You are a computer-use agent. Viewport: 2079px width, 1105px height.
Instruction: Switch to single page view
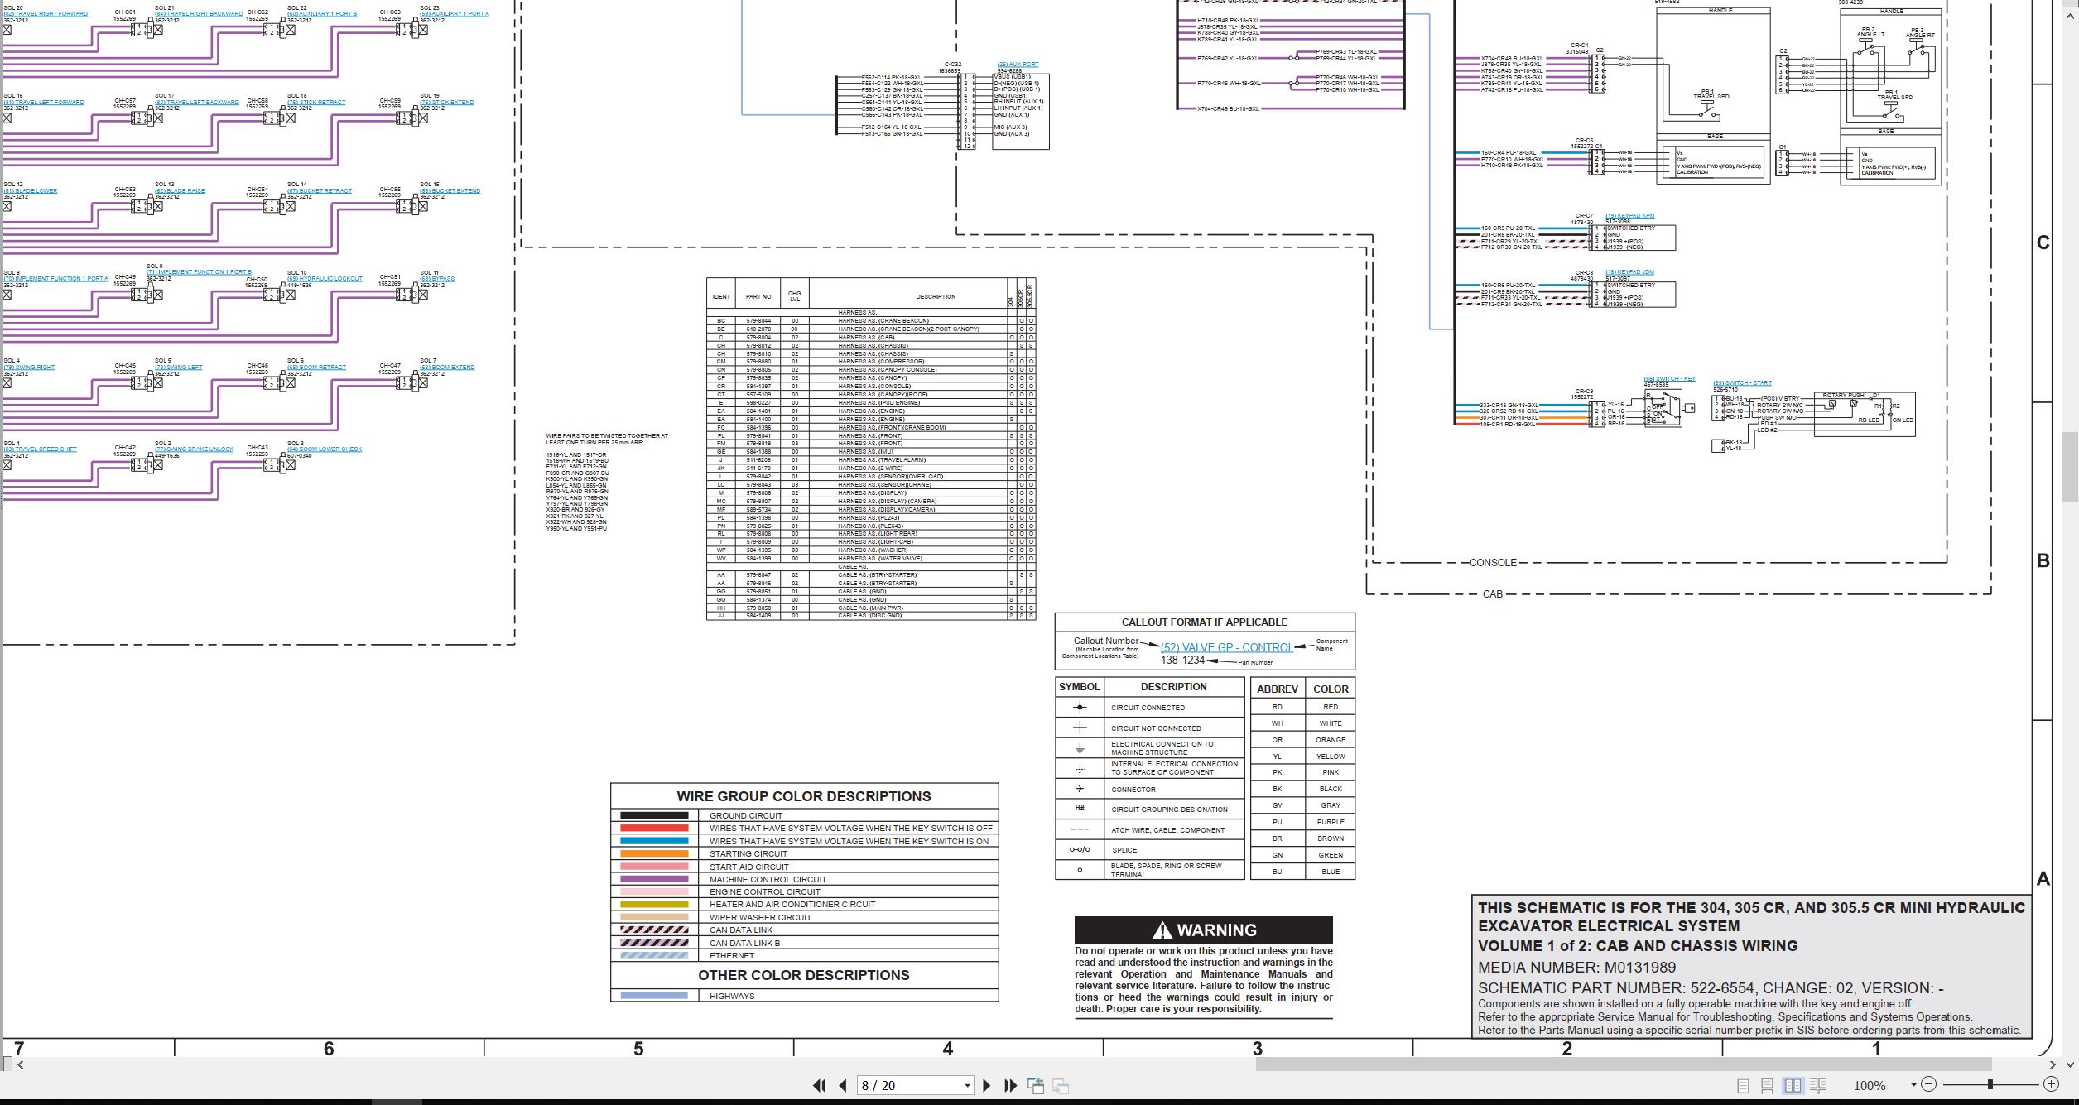1743,1085
